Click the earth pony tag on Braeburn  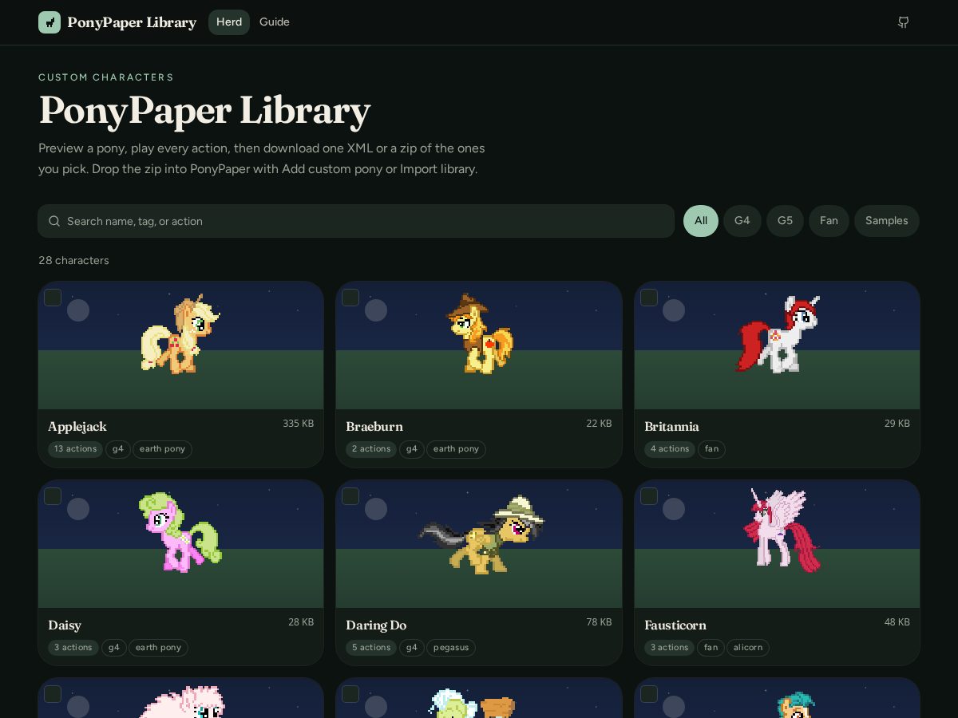pos(456,449)
